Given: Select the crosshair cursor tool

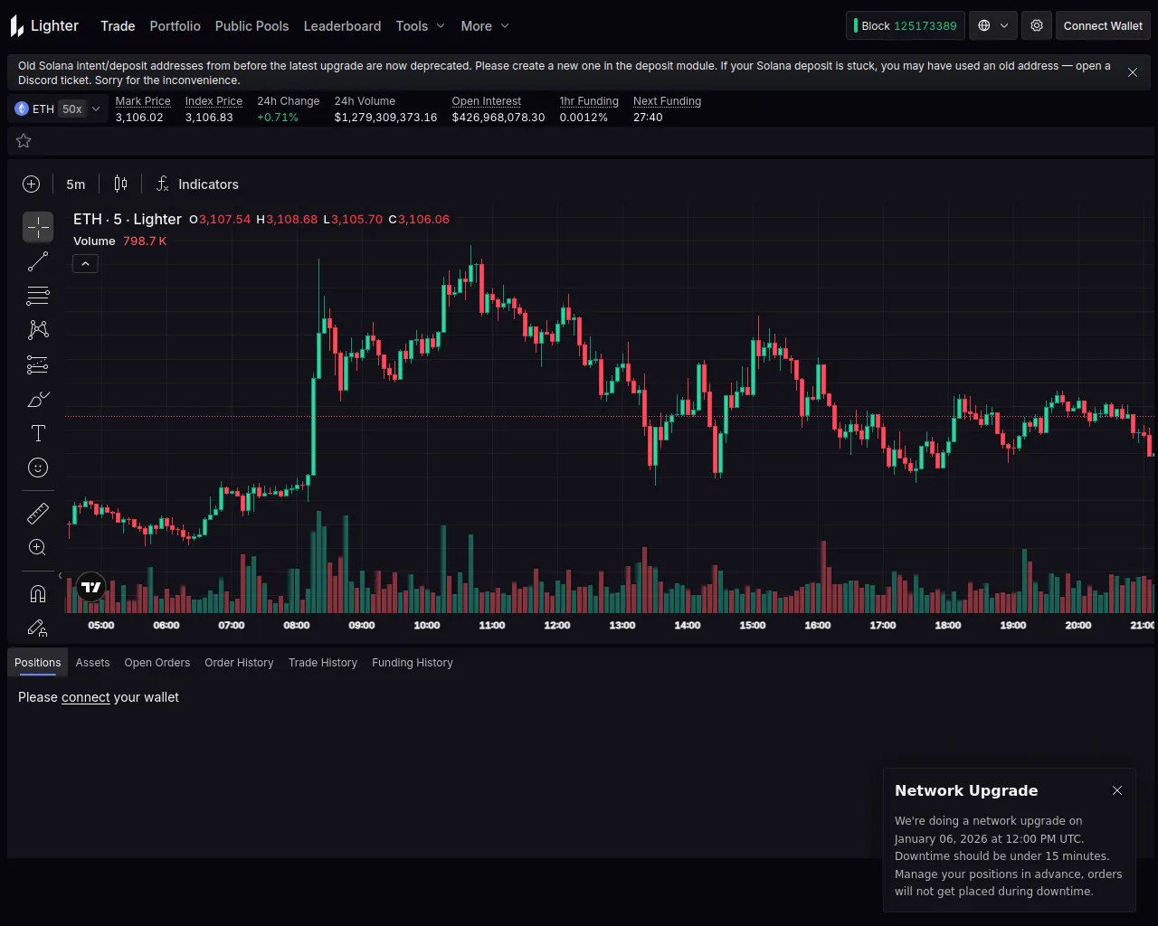Looking at the screenshot, I should (38, 227).
